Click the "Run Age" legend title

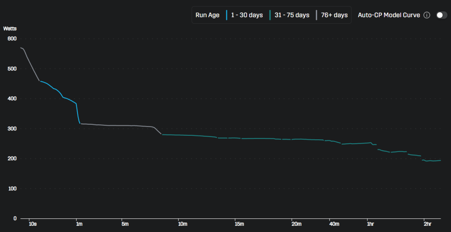coord(207,15)
